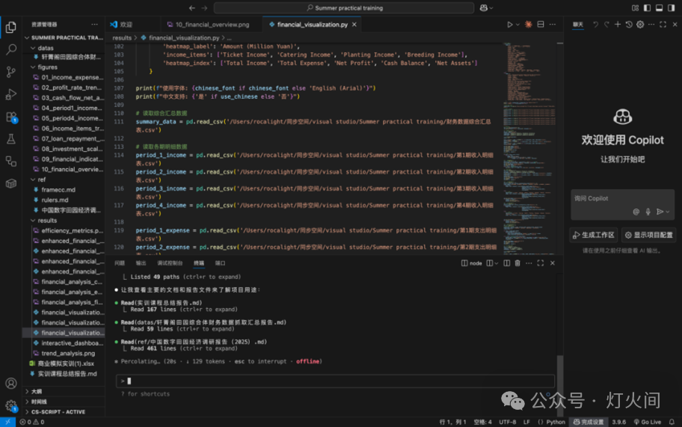Toggle the secondary side bar layout button
This screenshot has height=427, width=682.
pos(671,7)
